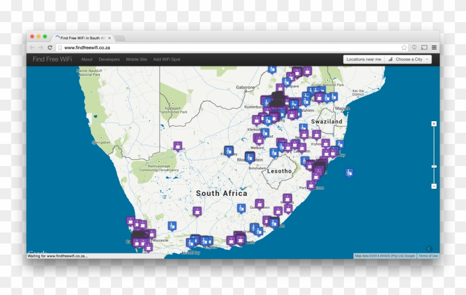Click the Swaziland label on the map
The width and height of the screenshot is (466, 295).
[327, 122]
